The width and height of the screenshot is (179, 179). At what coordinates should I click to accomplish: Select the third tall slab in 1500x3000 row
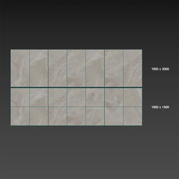point(57,68)
